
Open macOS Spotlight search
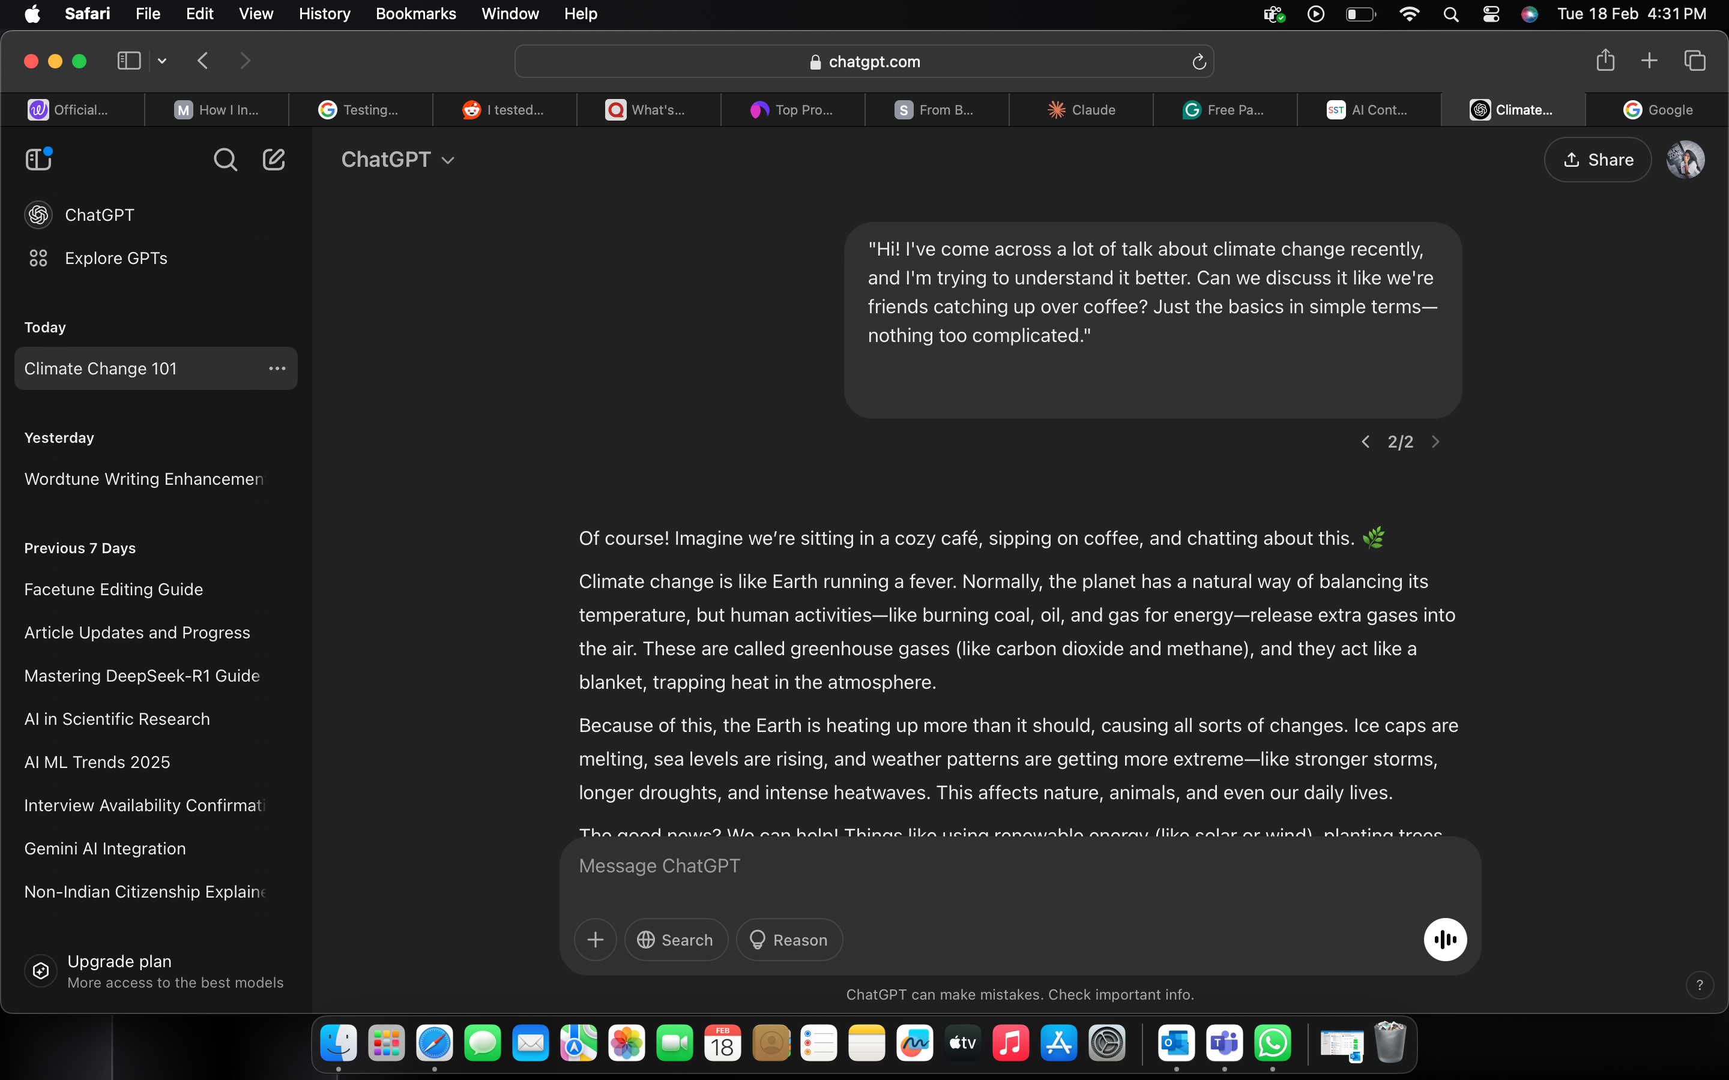click(1450, 14)
